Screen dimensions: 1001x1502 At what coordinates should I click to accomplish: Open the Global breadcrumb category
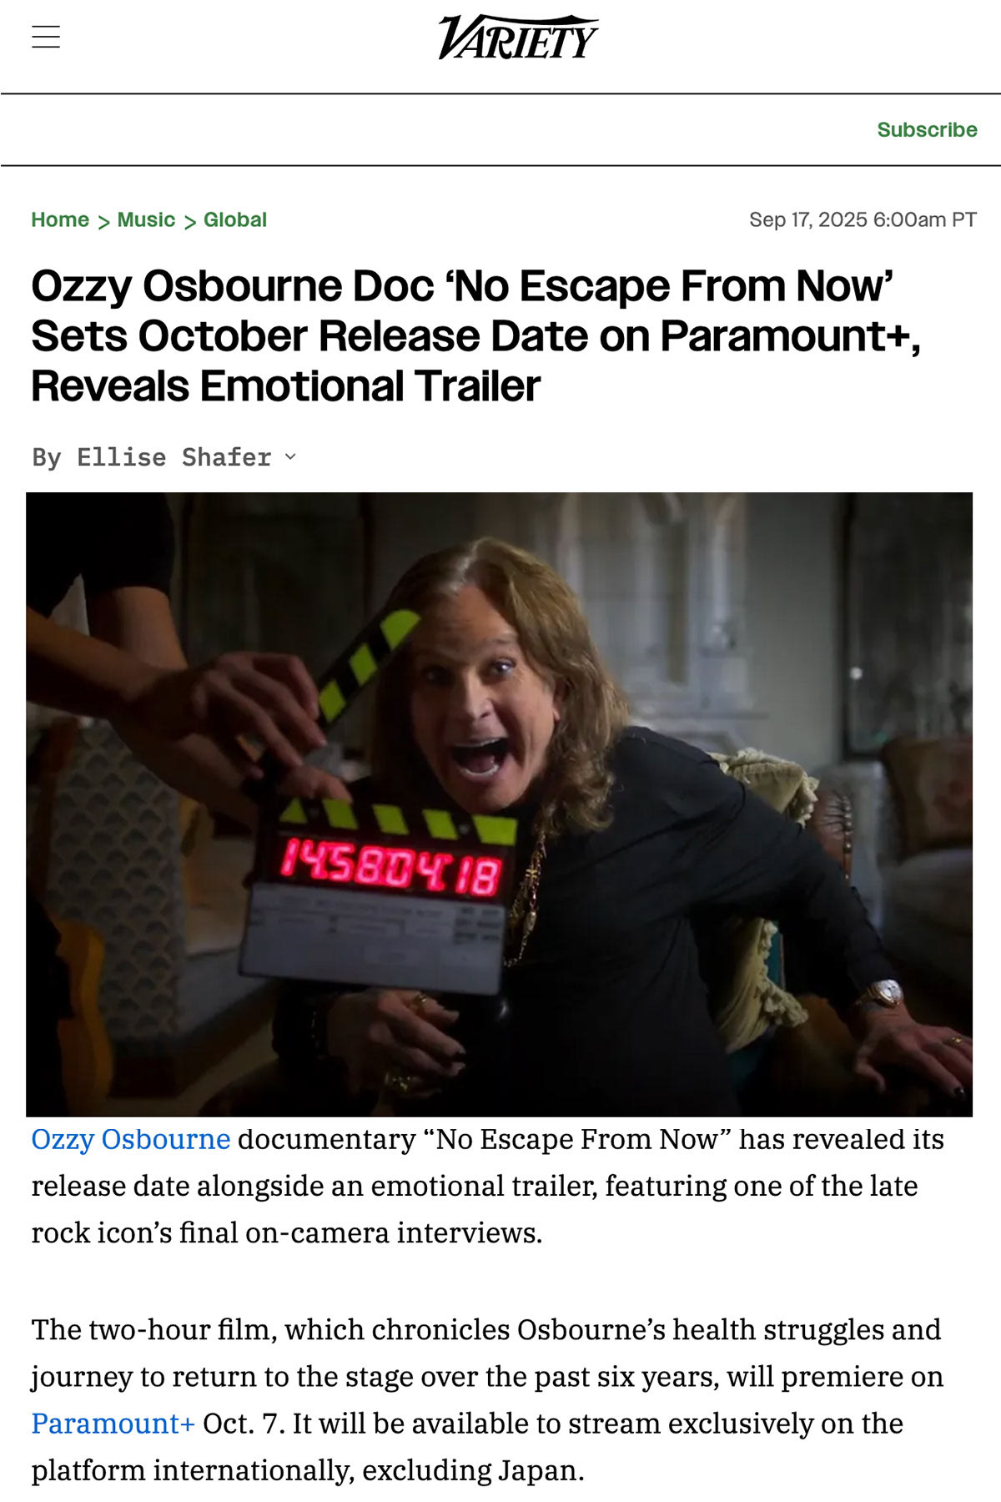click(x=235, y=219)
